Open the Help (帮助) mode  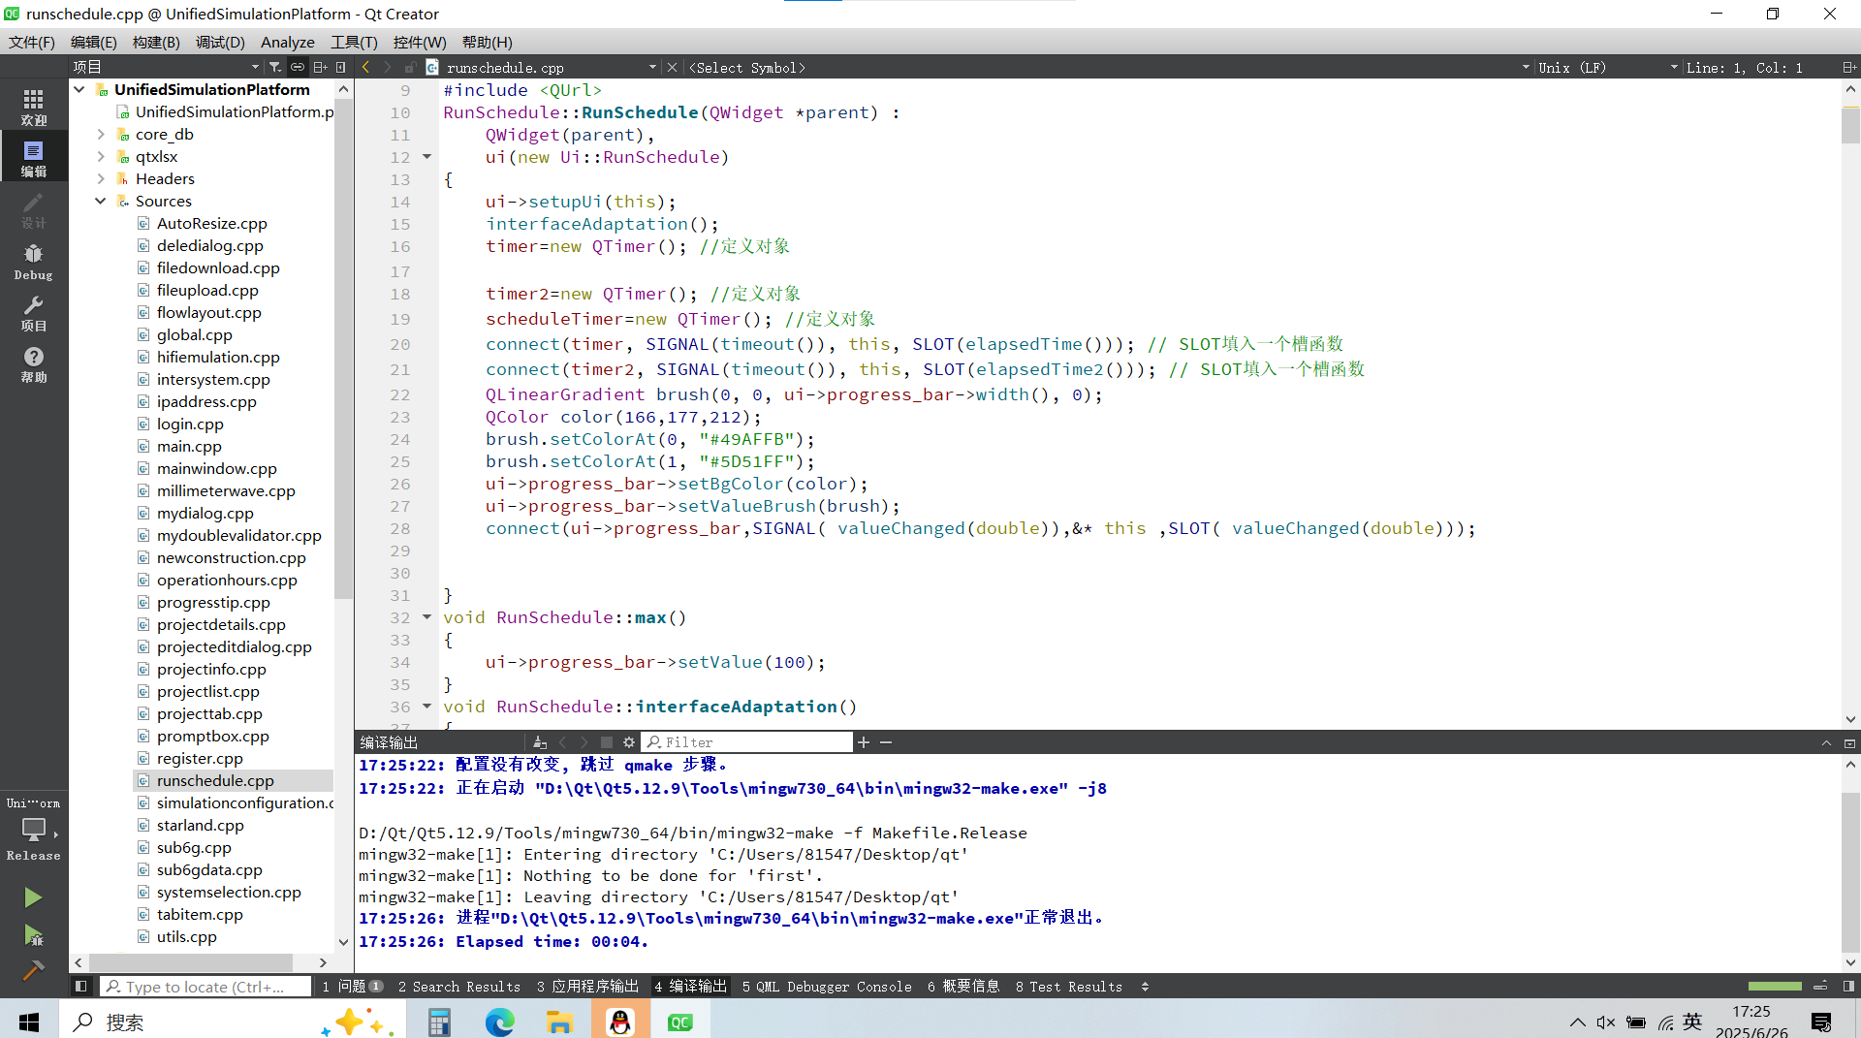click(34, 363)
